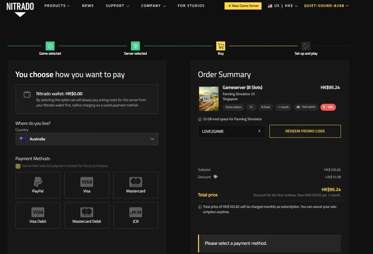The image size is (373, 254).
Task: Choose Mastercard as payment method
Action: [136, 185]
